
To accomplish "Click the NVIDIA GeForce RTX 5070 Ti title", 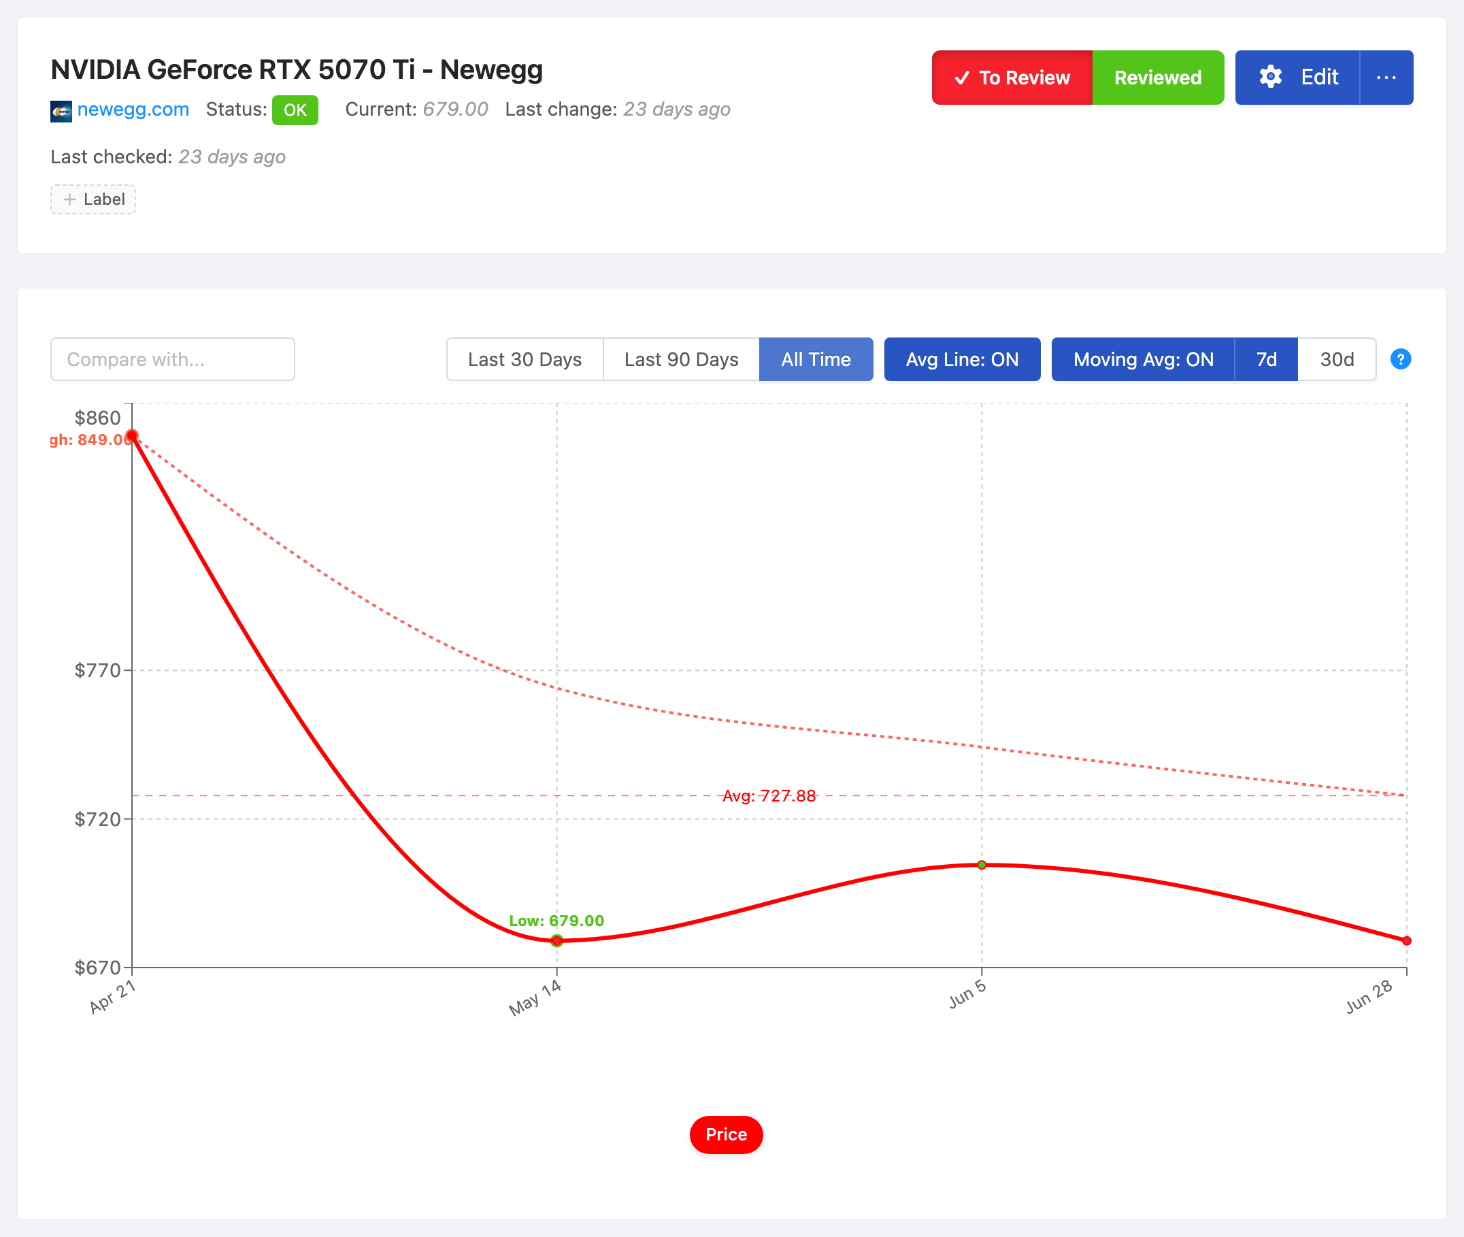I will [297, 69].
